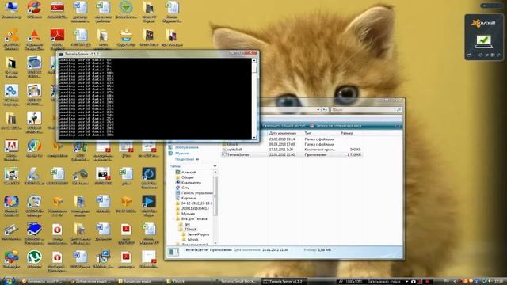Image resolution: width=507 pixels, height=285 pixels.
Task: Switch to Terraria Server v1.1.2 taskbar button
Action: click(x=284, y=282)
